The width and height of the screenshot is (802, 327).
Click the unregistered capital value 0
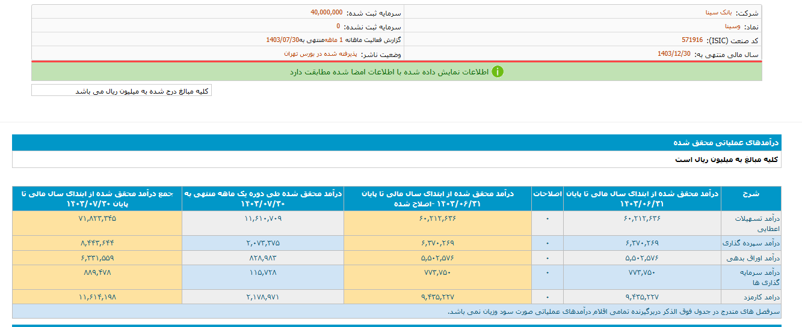(338, 26)
